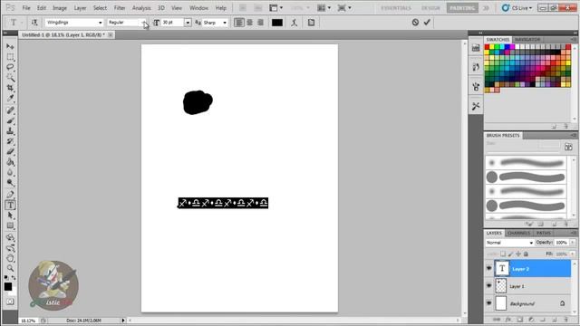Viewport: 580px width, 326px height.
Task: Select the Brush tool
Action: 10,120
